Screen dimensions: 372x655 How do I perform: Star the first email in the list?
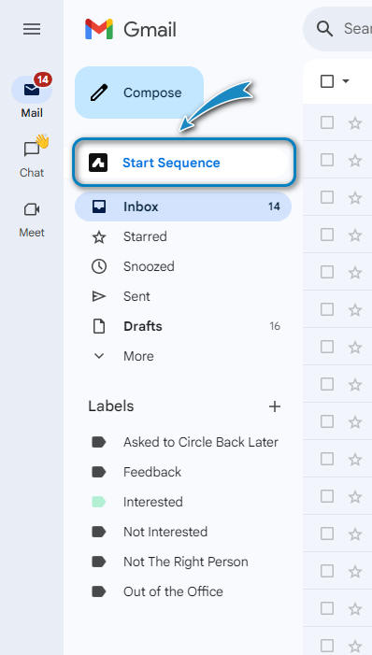click(355, 123)
